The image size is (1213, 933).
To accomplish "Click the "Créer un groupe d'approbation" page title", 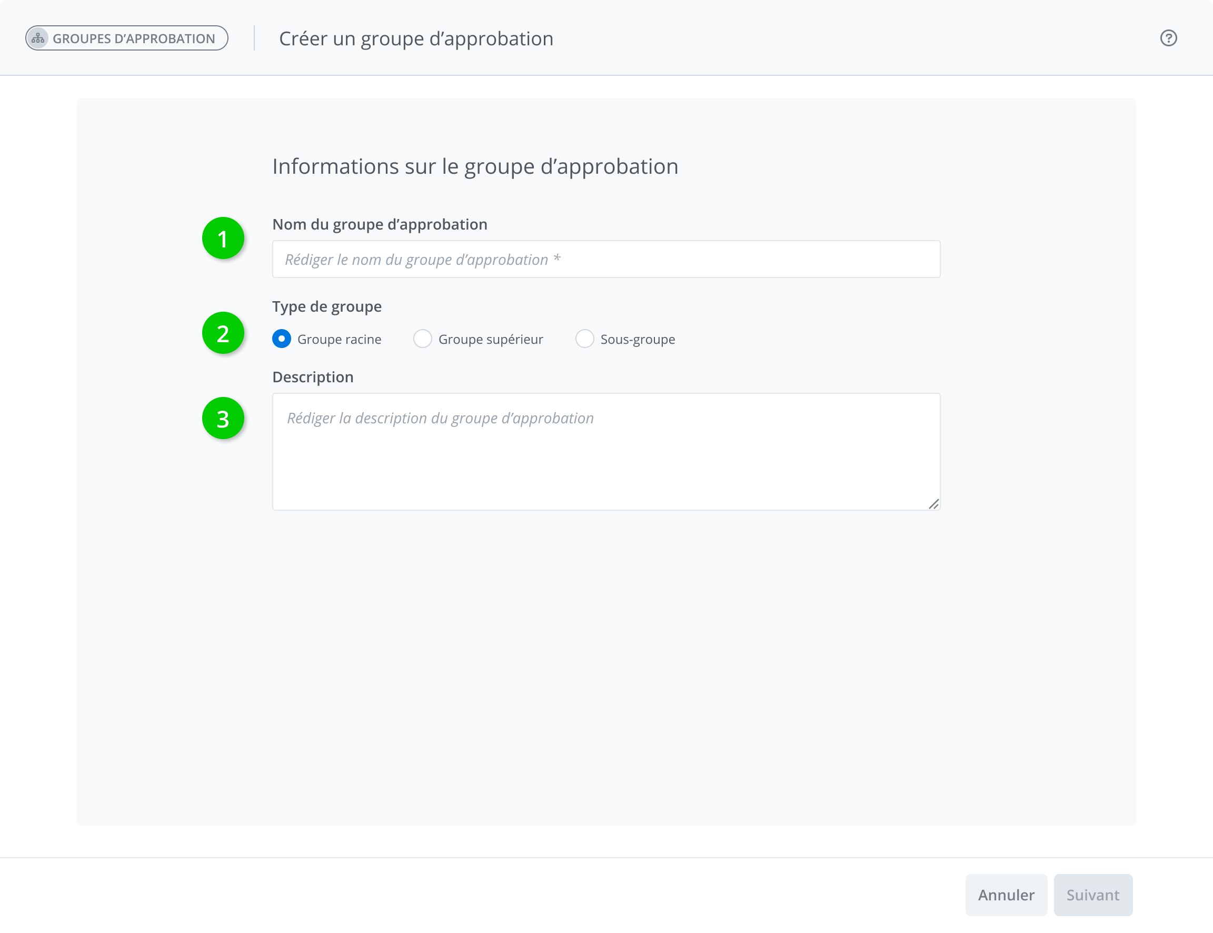I will pos(416,38).
